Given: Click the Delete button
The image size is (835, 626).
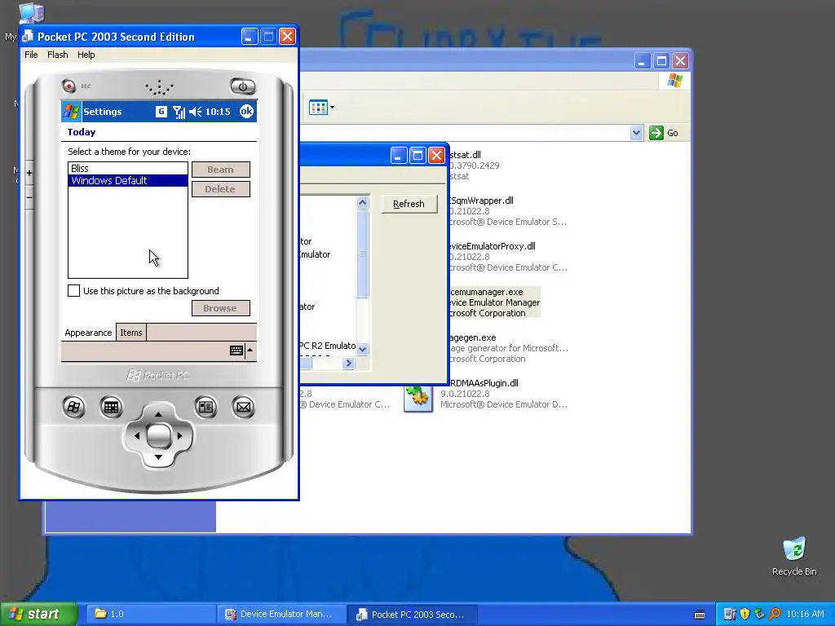Looking at the screenshot, I should pyautogui.click(x=220, y=189).
